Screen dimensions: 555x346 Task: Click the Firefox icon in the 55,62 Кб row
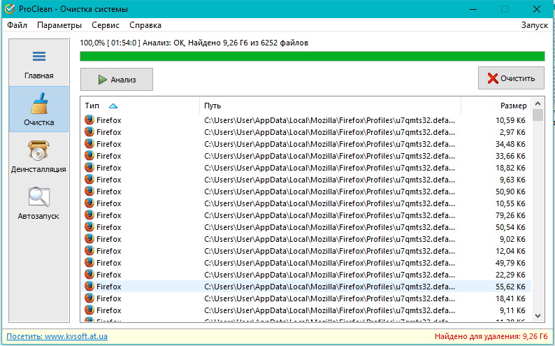coord(89,286)
